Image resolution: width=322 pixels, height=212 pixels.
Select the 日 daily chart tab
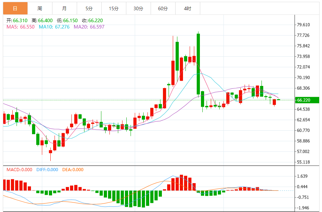pyautogui.click(x=15, y=8)
